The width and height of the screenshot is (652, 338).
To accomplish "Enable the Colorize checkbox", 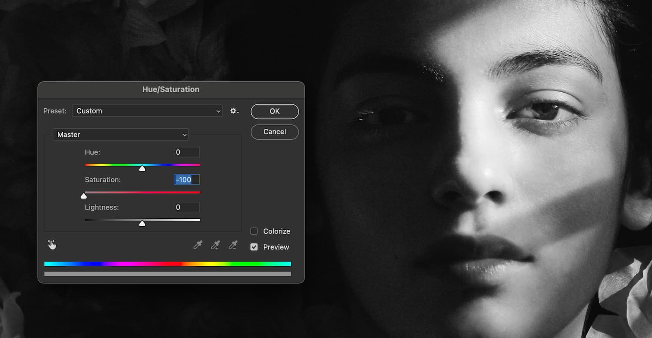I will tap(254, 231).
